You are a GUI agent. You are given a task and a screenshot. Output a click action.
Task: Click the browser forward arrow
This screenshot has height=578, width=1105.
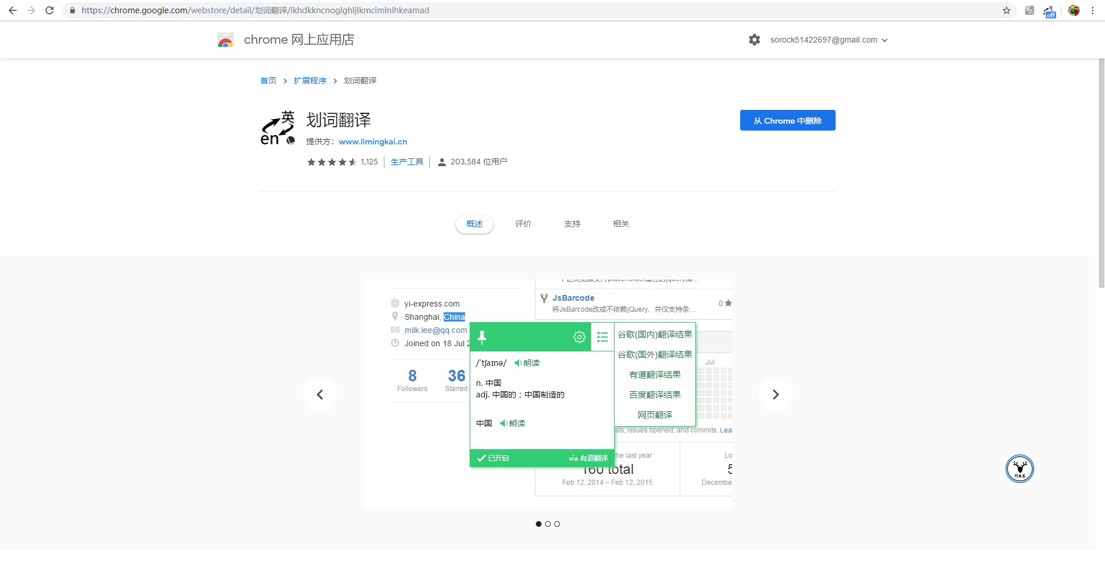[x=31, y=10]
